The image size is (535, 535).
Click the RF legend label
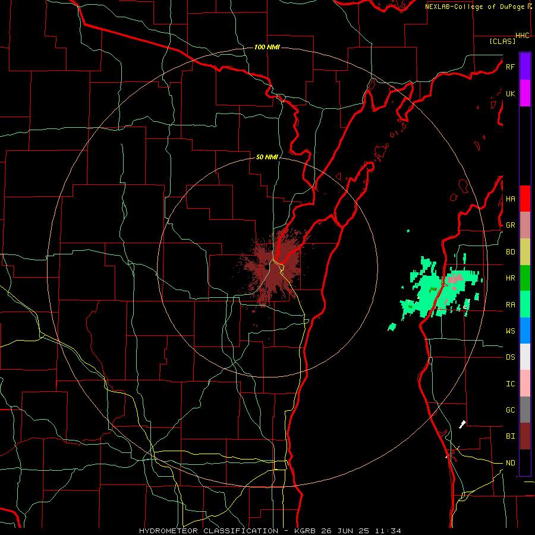(510, 67)
